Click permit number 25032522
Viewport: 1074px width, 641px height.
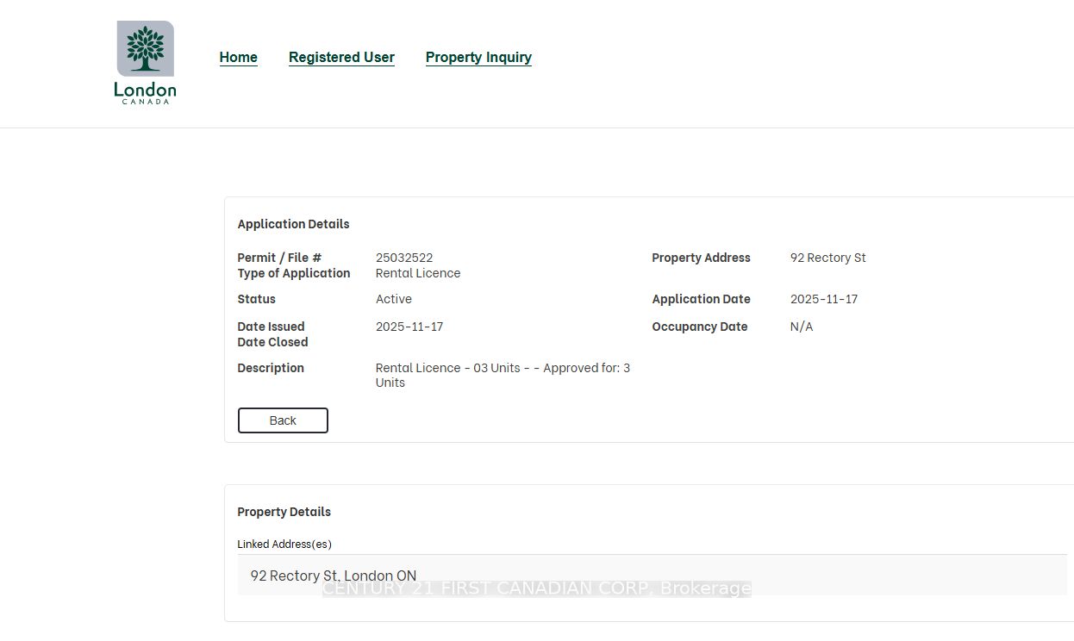[x=404, y=258]
